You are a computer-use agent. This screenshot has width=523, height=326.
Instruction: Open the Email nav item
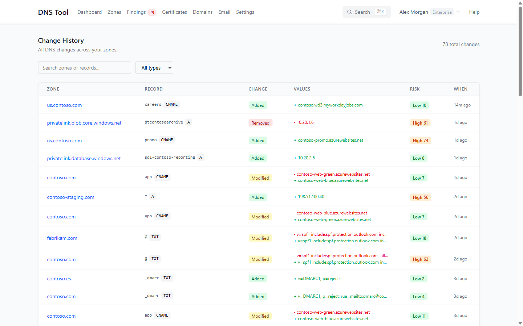[x=224, y=12]
